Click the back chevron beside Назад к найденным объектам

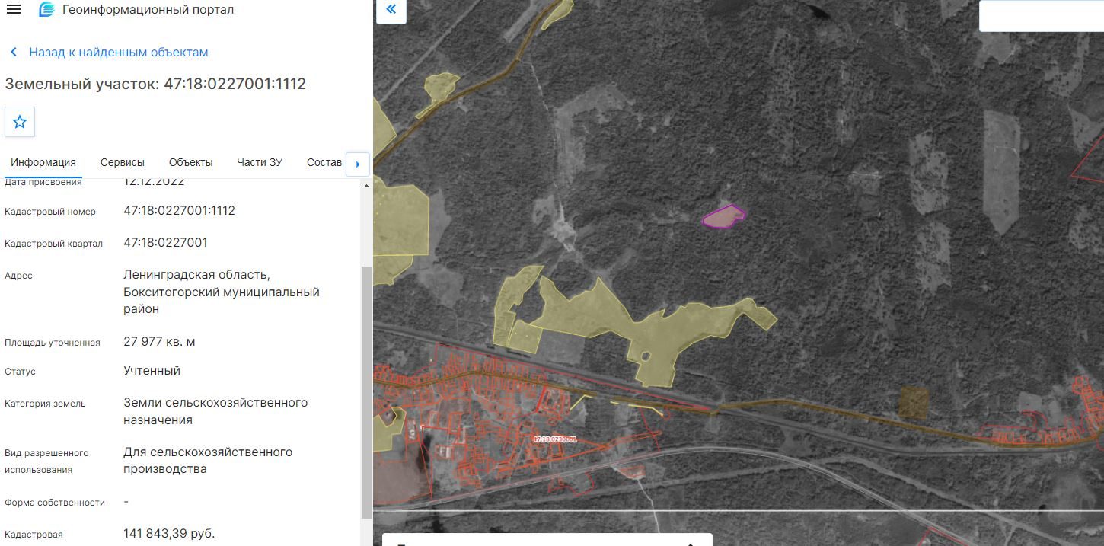tap(14, 53)
